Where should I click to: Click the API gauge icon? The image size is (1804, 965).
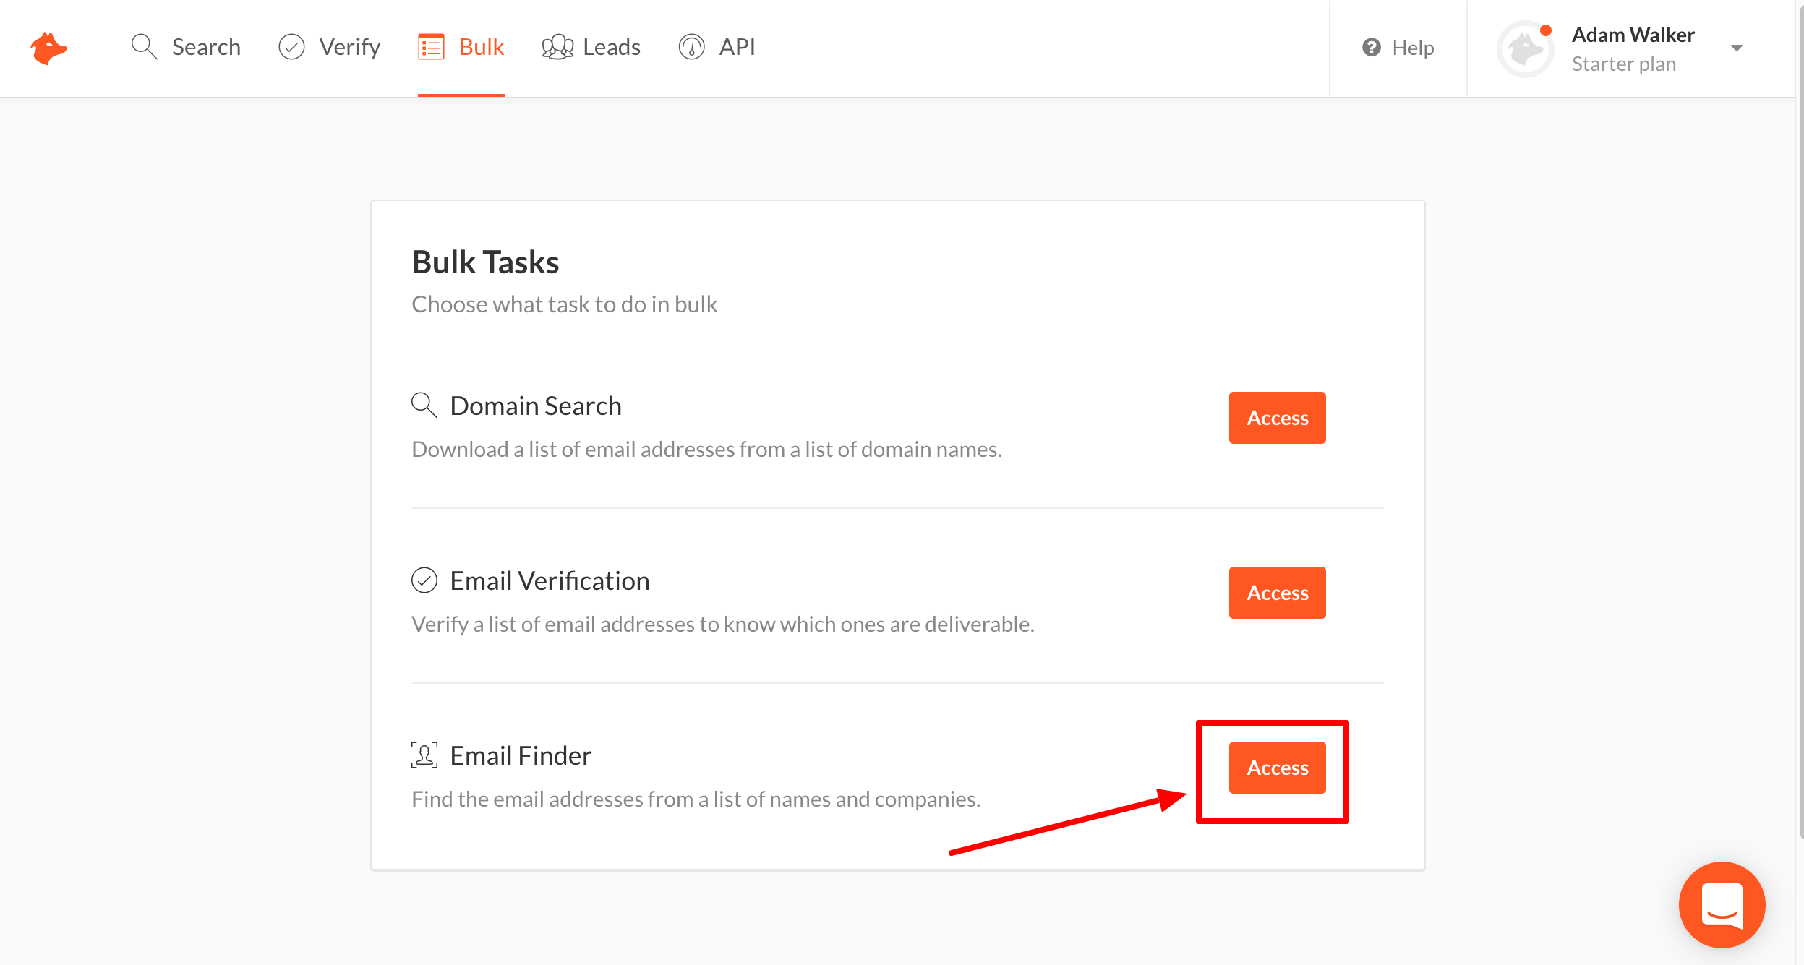pyautogui.click(x=691, y=47)
